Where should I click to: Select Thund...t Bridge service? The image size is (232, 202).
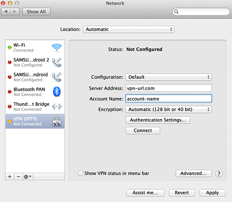35,106
